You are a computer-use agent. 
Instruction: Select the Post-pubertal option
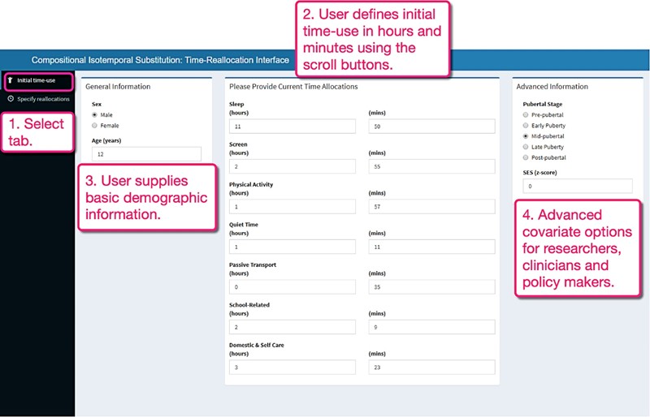[x=526, y=157]
